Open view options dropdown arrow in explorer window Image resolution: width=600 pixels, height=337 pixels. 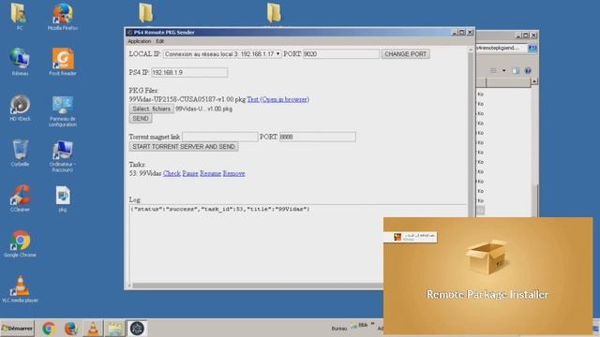(504, 71)
